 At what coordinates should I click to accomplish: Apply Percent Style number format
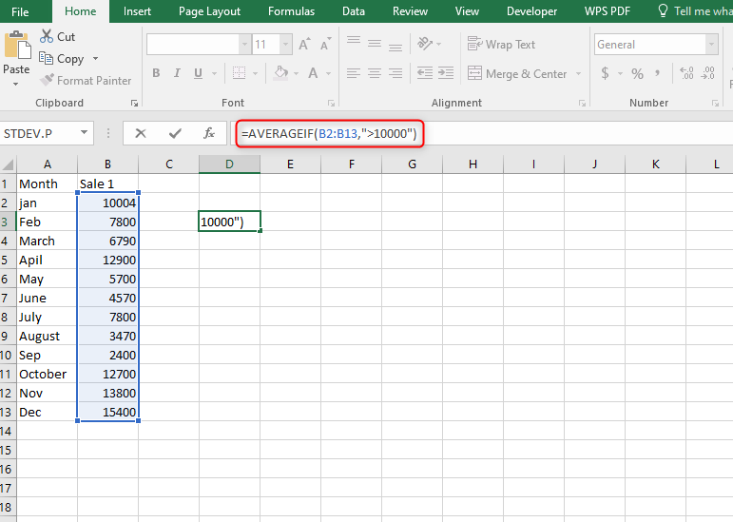click(x=637, y=74)
